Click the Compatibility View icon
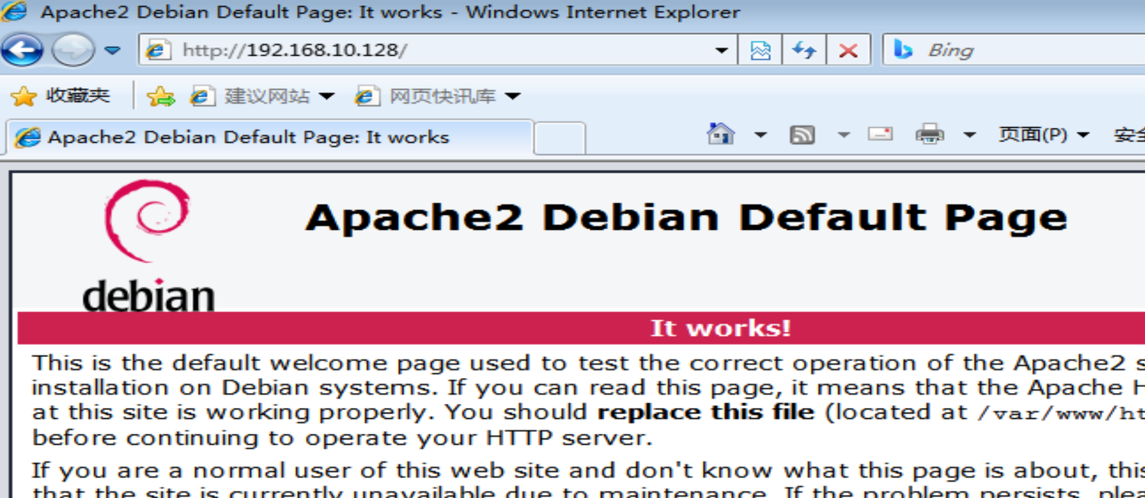Image resolution: width=1145 pixels, height=498 pixels. 760,50
